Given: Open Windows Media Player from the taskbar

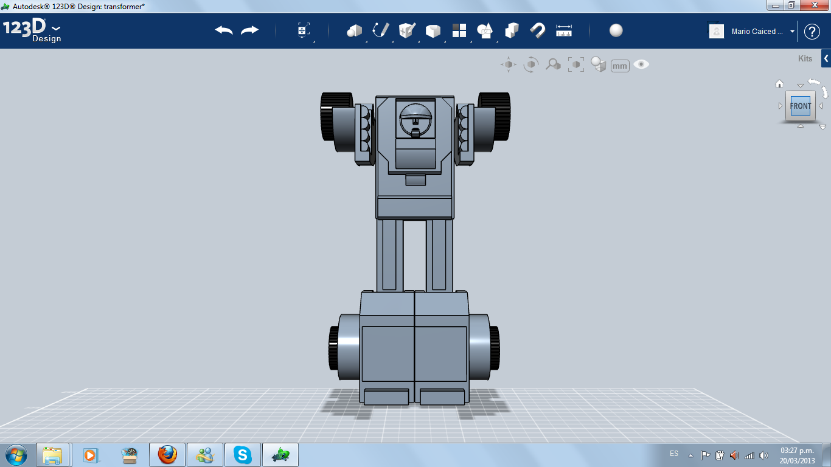Looking at the screenshot, I should point(91,455).
